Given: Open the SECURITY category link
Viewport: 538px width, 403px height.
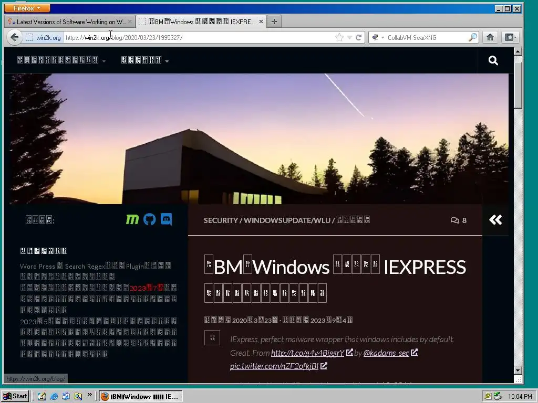Looking at the screenshot, I should pyautogui.click(x=221, y=220).
